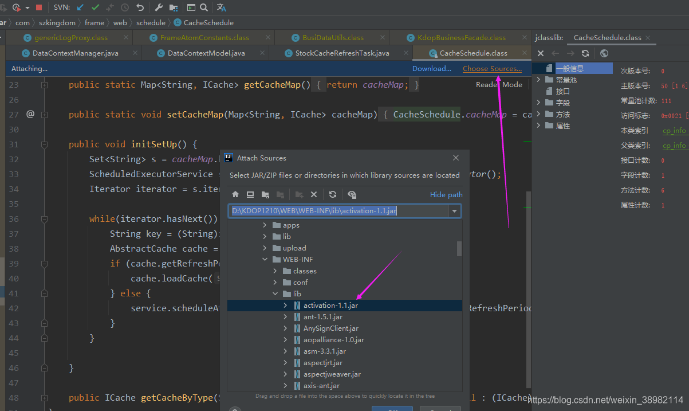Open run-with-coverage dropdown arrow
The width and height of the screenshot is (689, 411).
[27, 8]
